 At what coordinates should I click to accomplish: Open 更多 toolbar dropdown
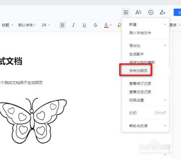click(175, 25)
